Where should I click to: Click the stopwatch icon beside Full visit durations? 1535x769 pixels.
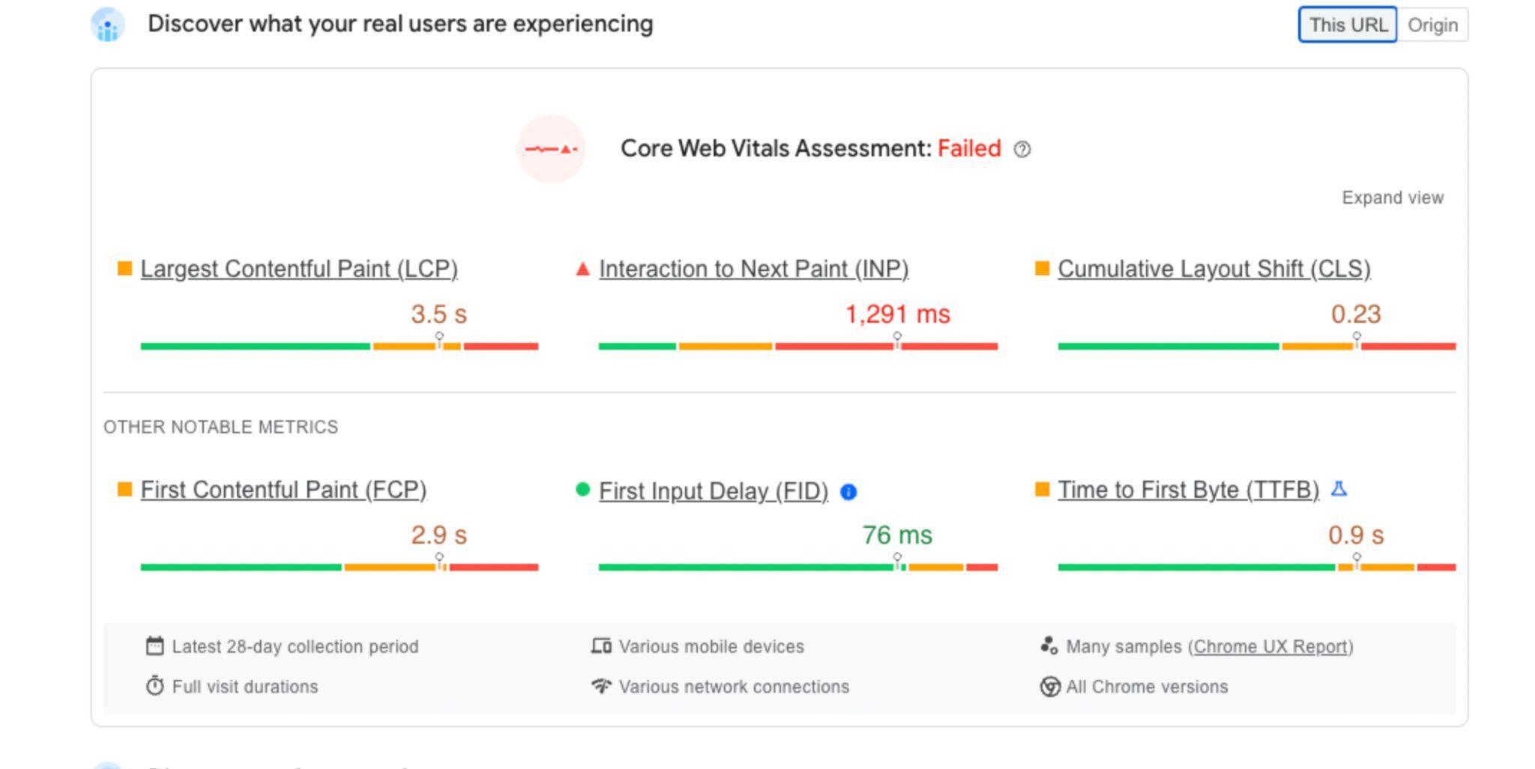pos(154,686)
